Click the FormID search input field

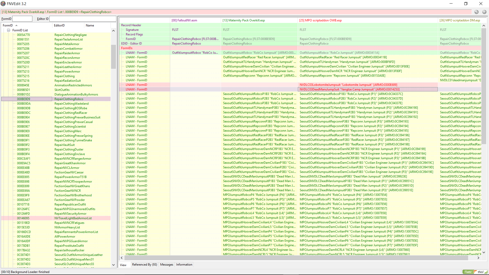22,19
